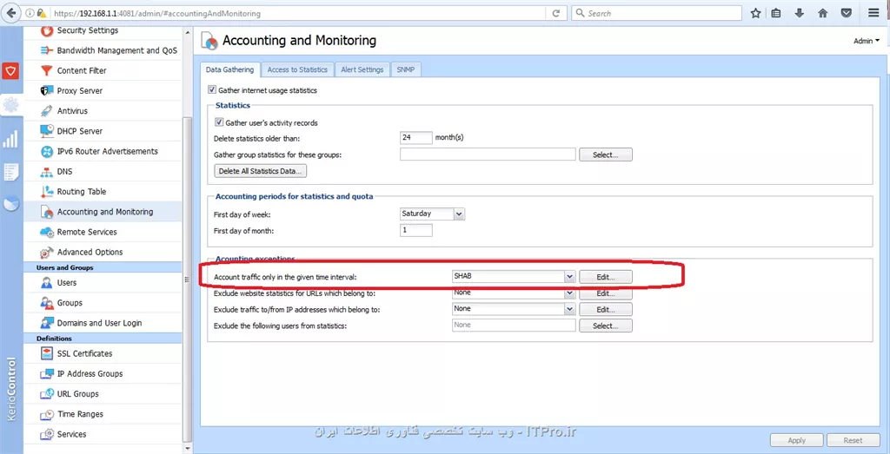Image resolution: width=890 pixels, height=454 pixels.
Task: Expand the Exclude website statistics URL dropdown
Action: [x=570, y=293]
